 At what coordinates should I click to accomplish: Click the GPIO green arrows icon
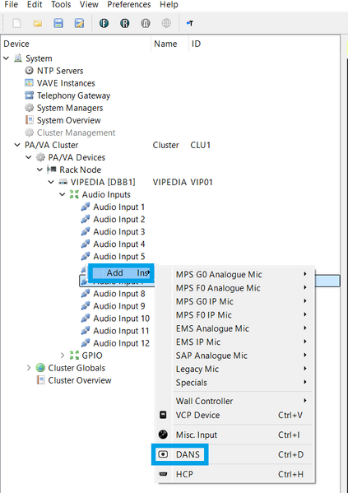[74, 356]
